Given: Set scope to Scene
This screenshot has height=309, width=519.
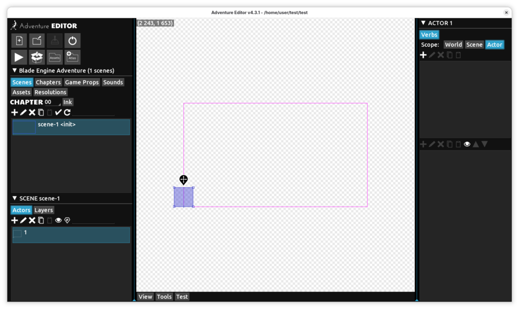Looking at the screenshot, I should 474,45.
